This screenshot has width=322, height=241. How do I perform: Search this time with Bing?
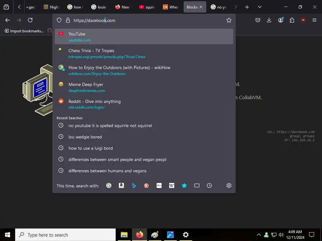click(134, 185)
